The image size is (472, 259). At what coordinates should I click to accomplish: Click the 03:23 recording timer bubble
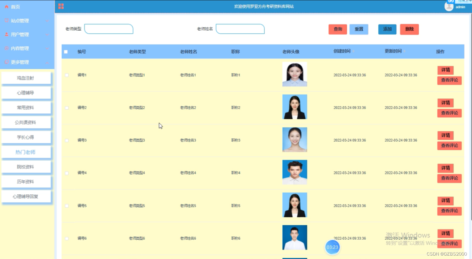332,247
